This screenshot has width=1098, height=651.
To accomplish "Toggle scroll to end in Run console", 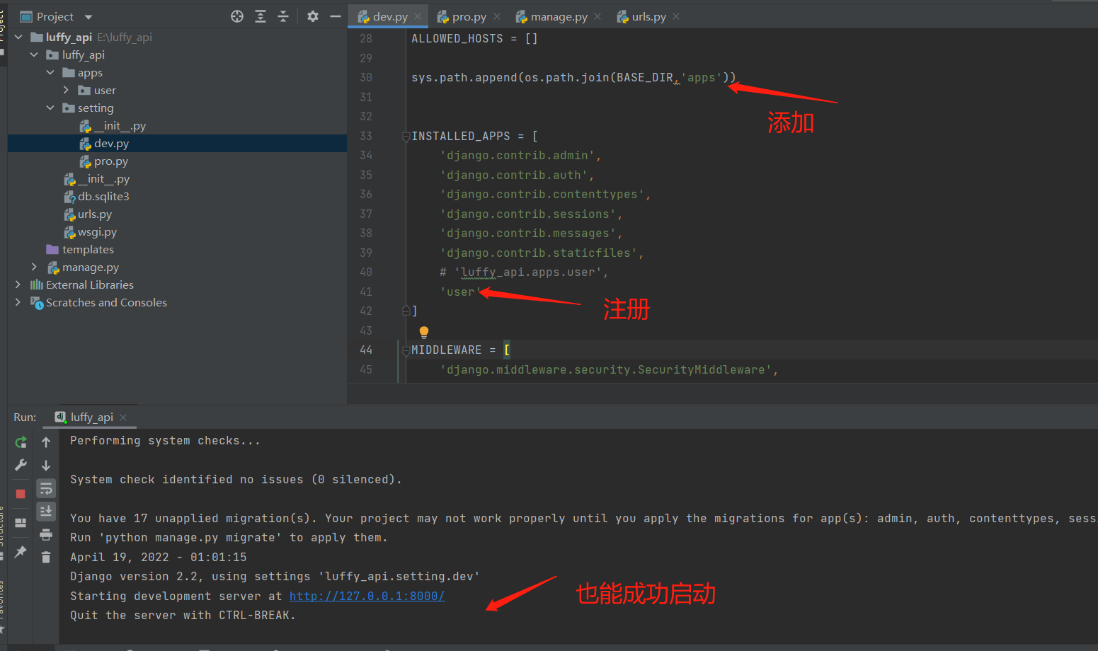I will [46, 511].
